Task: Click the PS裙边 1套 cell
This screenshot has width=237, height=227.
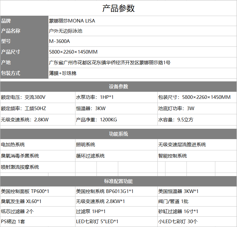Action: [37, 221]
